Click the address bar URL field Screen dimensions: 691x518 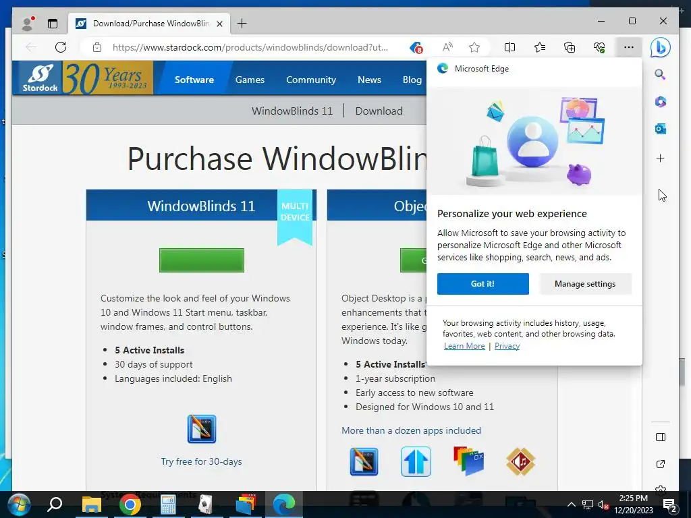coord(250,47)
